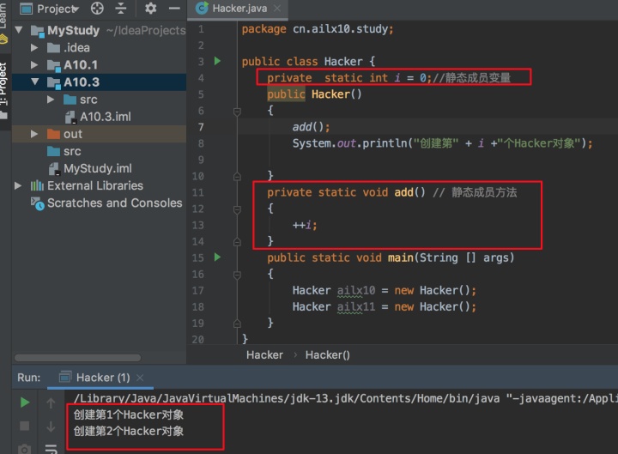Image resolution: width=618 pixels, height=454 pixels.
Task: Click the ++i; statement on line 13
Action: [x=305, y=225]
